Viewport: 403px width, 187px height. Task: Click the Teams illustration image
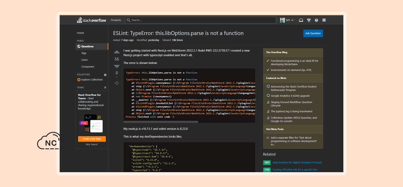[91, 123]
